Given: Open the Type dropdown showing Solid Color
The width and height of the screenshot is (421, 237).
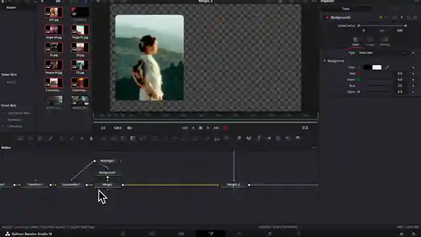Looking at the screenshot, I should (x=382, y=53).
